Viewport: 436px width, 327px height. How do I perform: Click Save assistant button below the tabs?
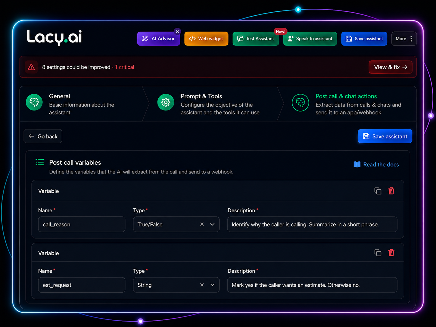point(385,136)
